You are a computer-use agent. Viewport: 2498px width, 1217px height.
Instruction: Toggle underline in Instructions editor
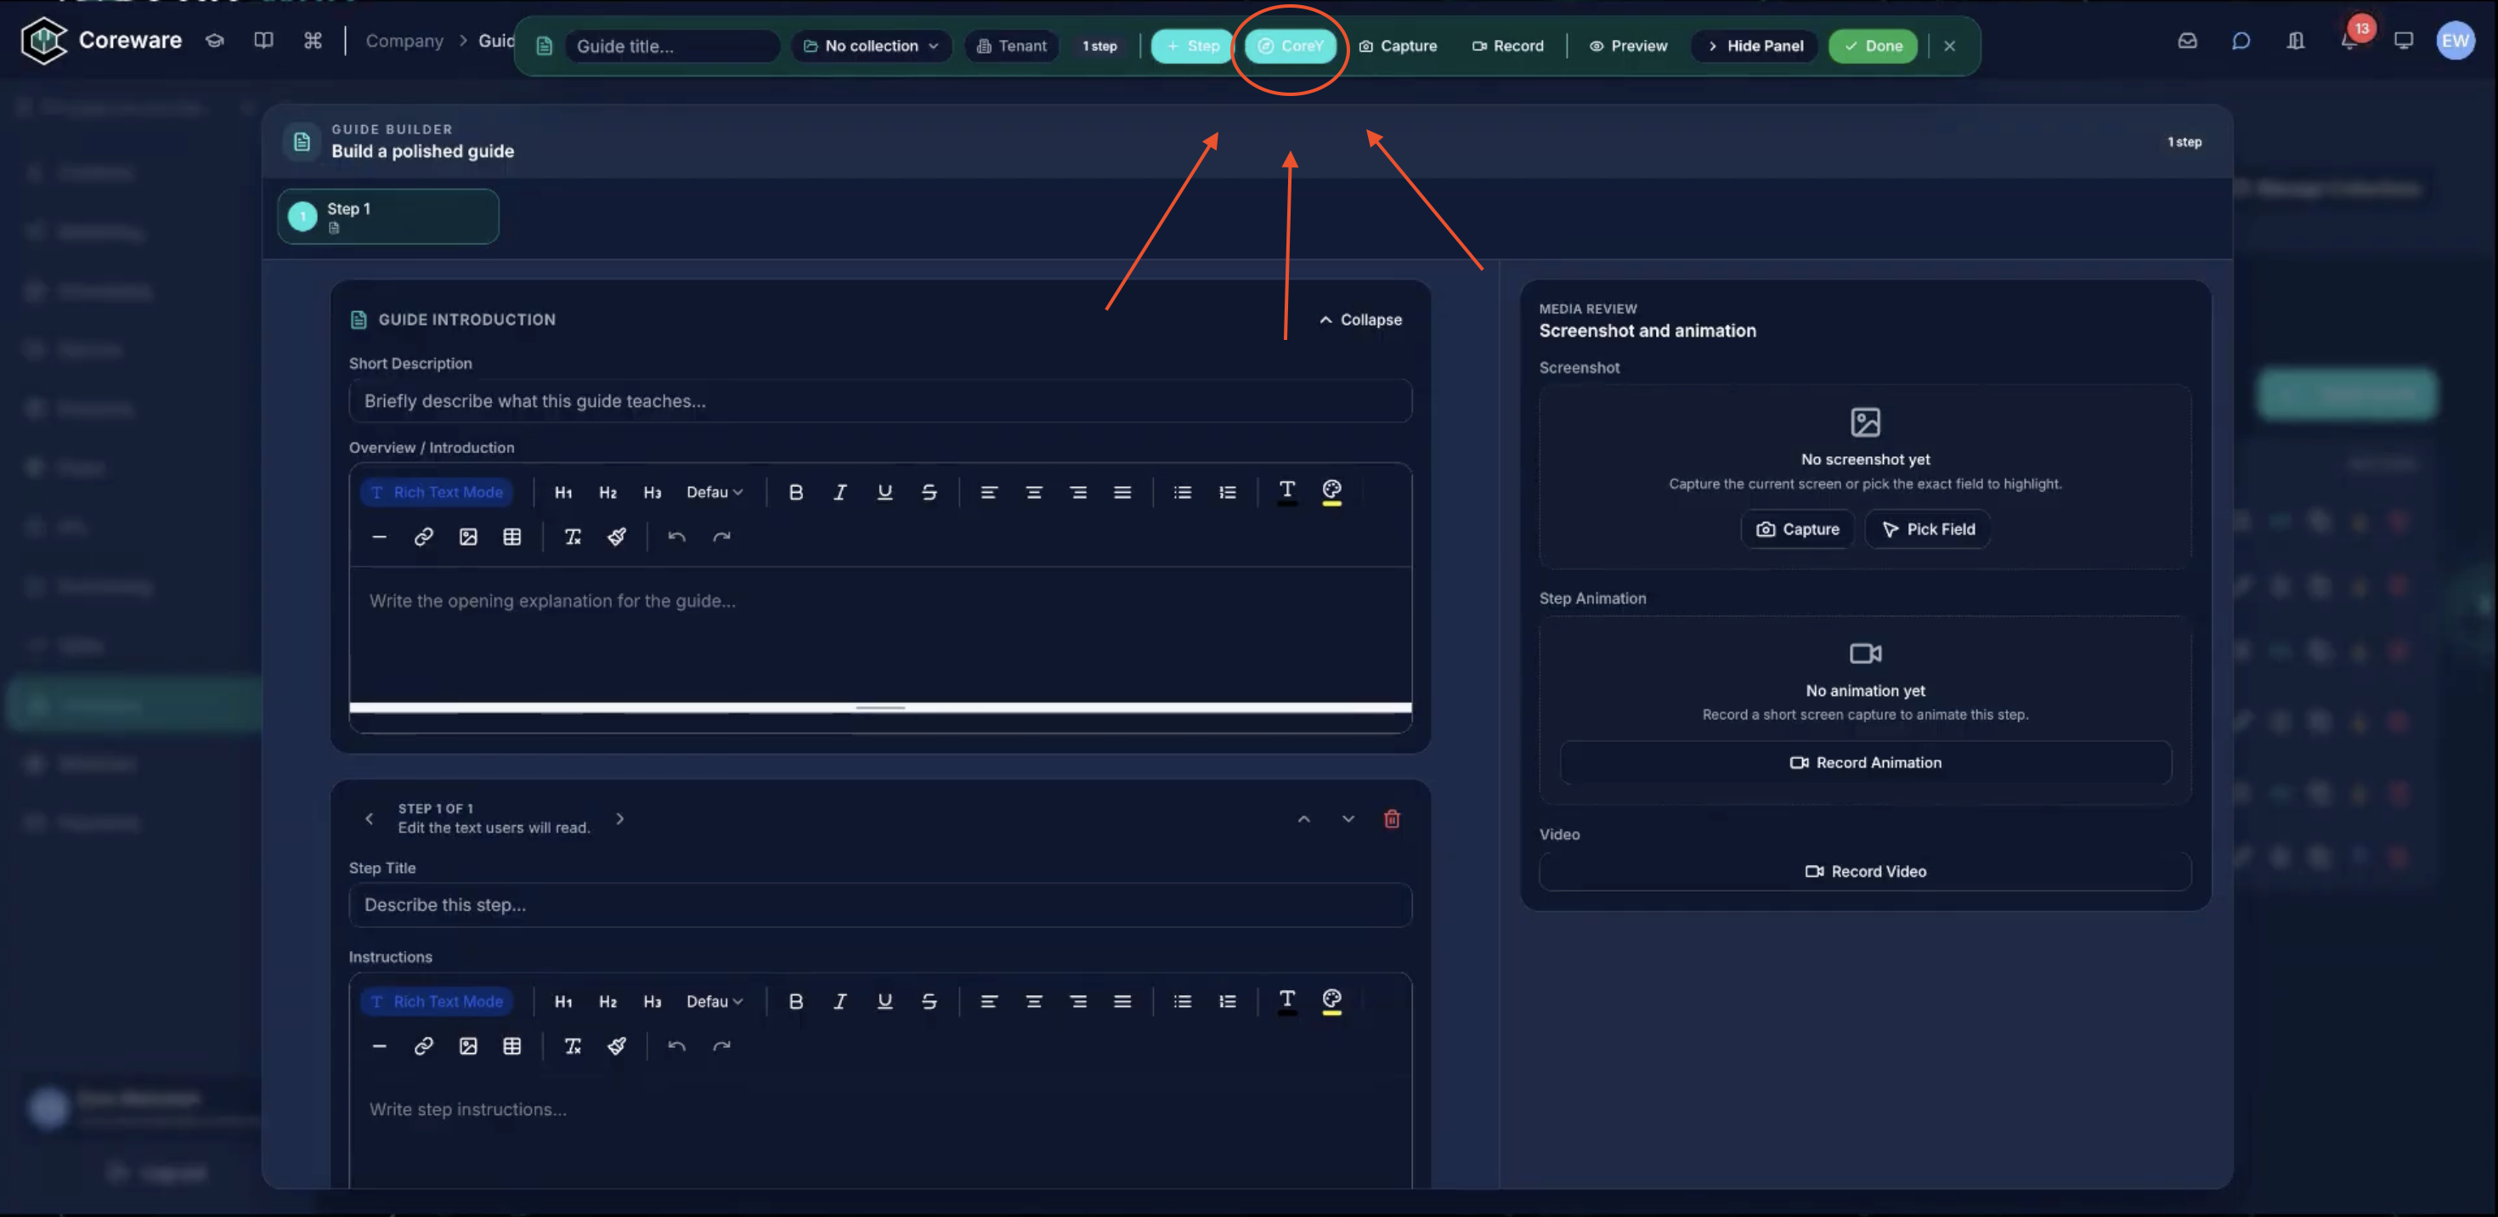(x=884, y=1002)
